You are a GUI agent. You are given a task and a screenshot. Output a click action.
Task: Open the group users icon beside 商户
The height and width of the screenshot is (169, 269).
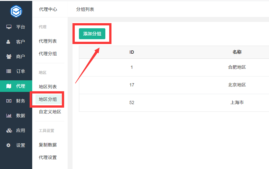[x=9, y=57]
